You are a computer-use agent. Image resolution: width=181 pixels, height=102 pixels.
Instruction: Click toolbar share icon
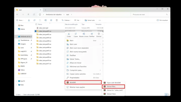pyautogui.click(x=51, y=20)
